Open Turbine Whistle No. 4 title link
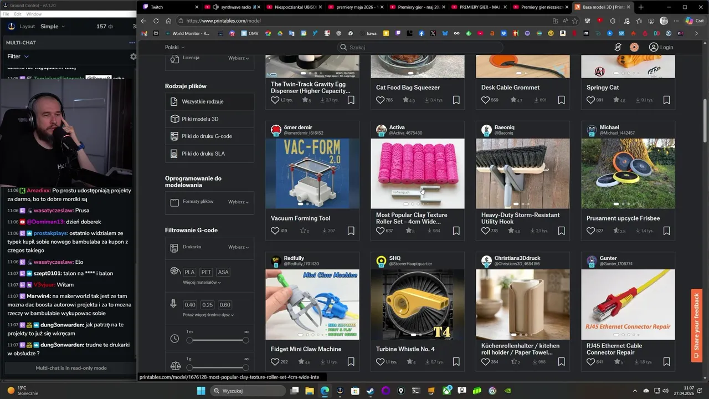The width and height of the screenshot is (709, 399). pyautogui.click(x=405, y=349)
